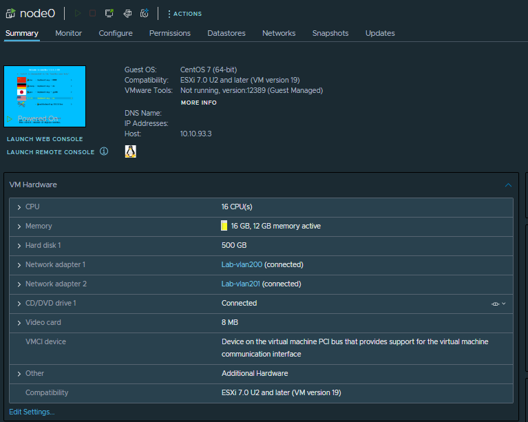Switch to the Monitor tab

[68, 33]
